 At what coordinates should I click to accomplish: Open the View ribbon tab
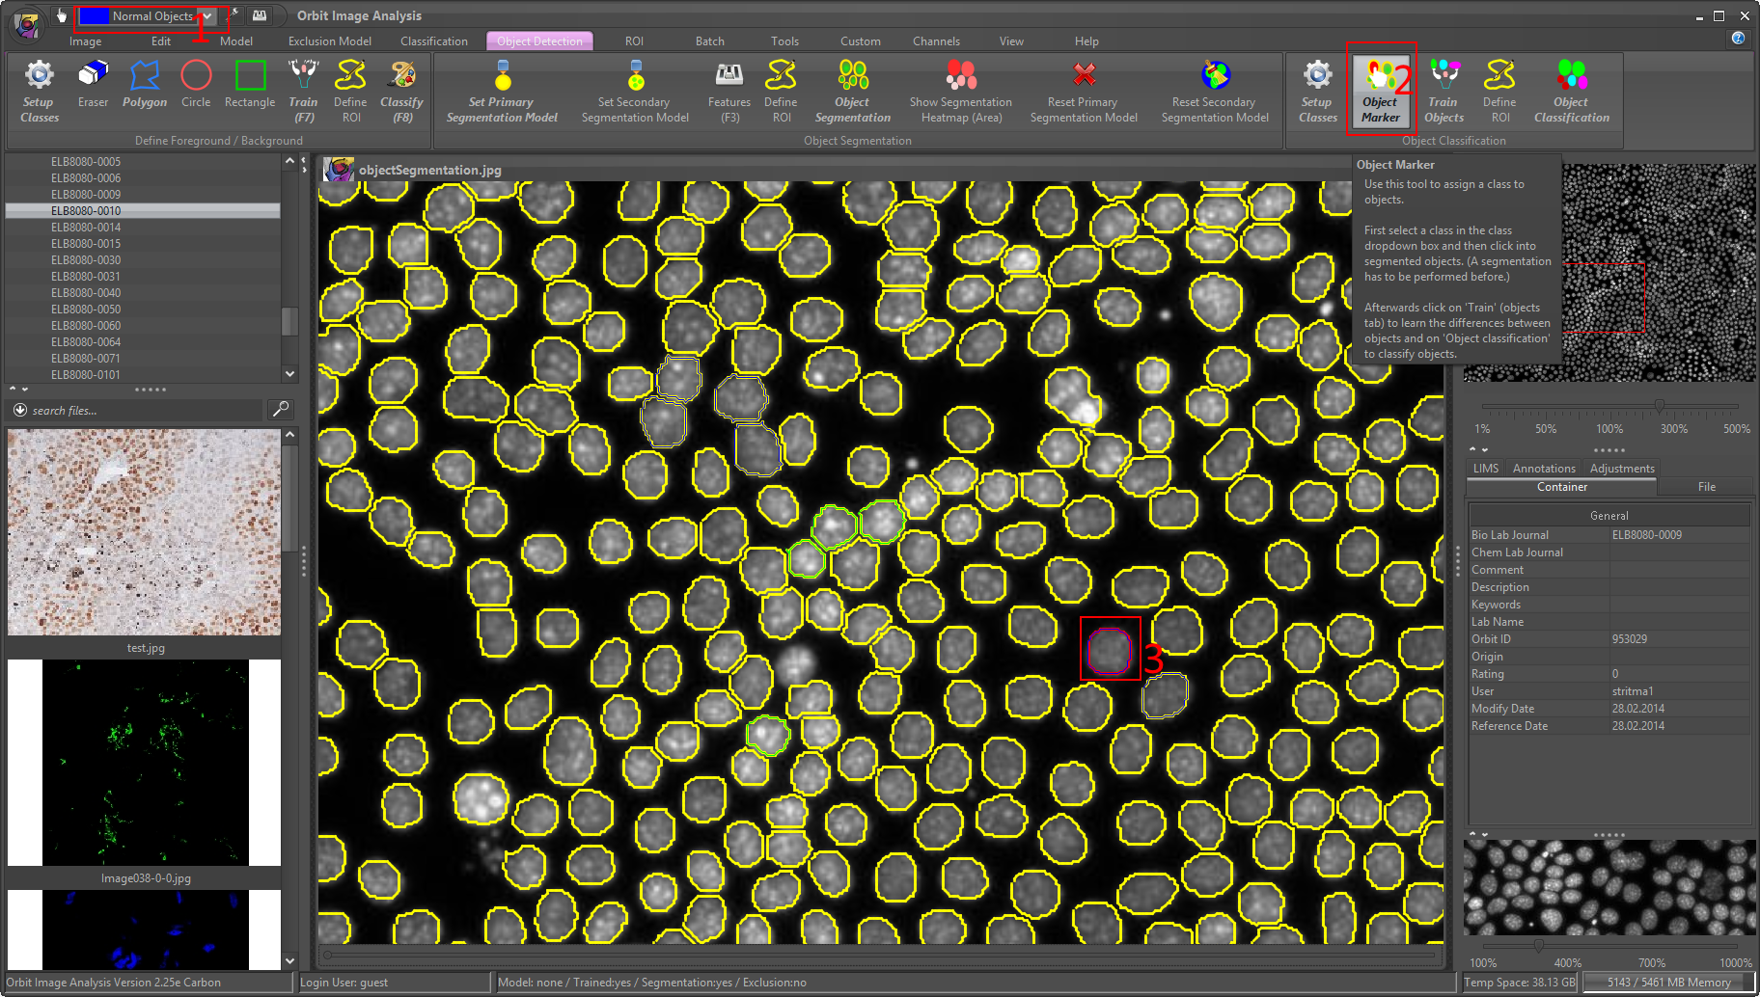[1011, 41]
